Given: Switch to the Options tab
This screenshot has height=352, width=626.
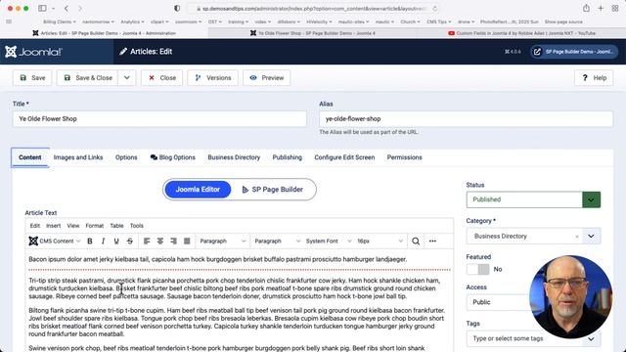Looking at the screenshot, I should click(x=126, y=157).
